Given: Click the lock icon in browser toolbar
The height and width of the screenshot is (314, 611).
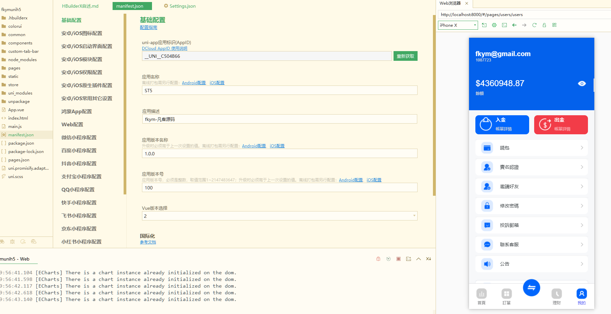Looking at the screenshot, I should pyautogui.click(x=544, y=25).
